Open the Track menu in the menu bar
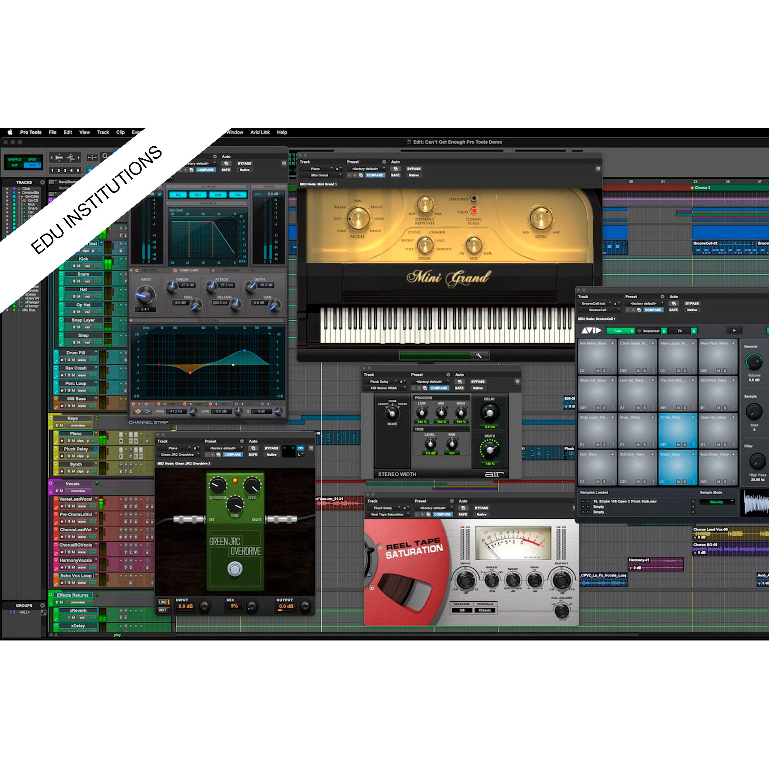The height and width of the screenshot is (769, 769). 103,132
